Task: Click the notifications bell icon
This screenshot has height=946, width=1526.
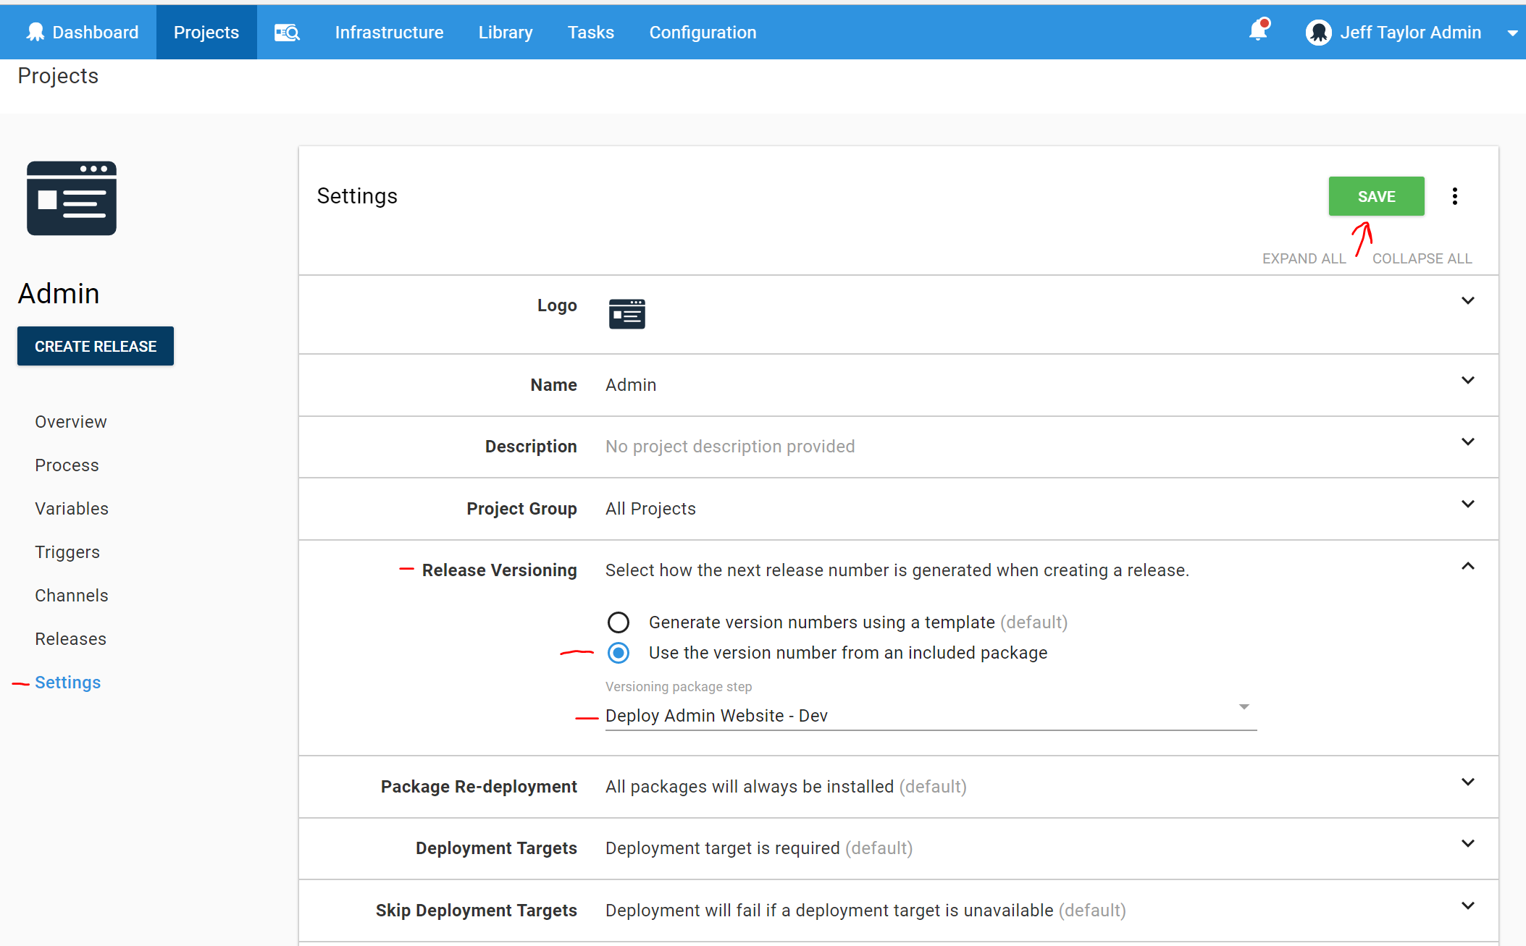Action: click(x=1258, y=31)
